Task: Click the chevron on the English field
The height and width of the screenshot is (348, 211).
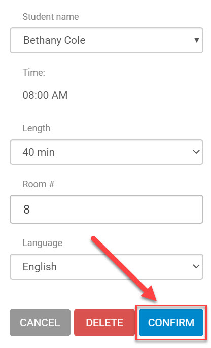Action: click(196, 266)
